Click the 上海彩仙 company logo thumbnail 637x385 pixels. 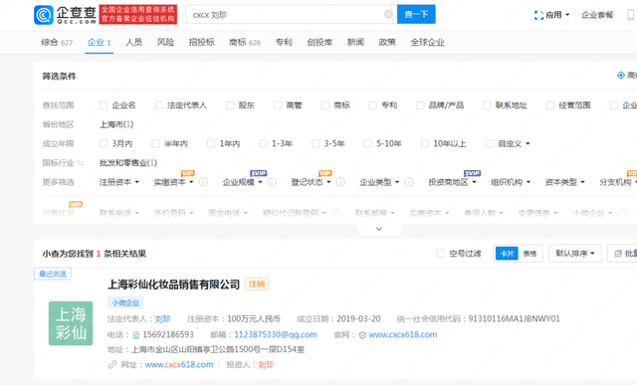[71, 323]
